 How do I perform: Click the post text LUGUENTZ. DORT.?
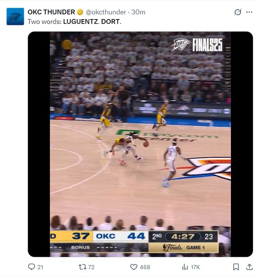pos(92,21)
